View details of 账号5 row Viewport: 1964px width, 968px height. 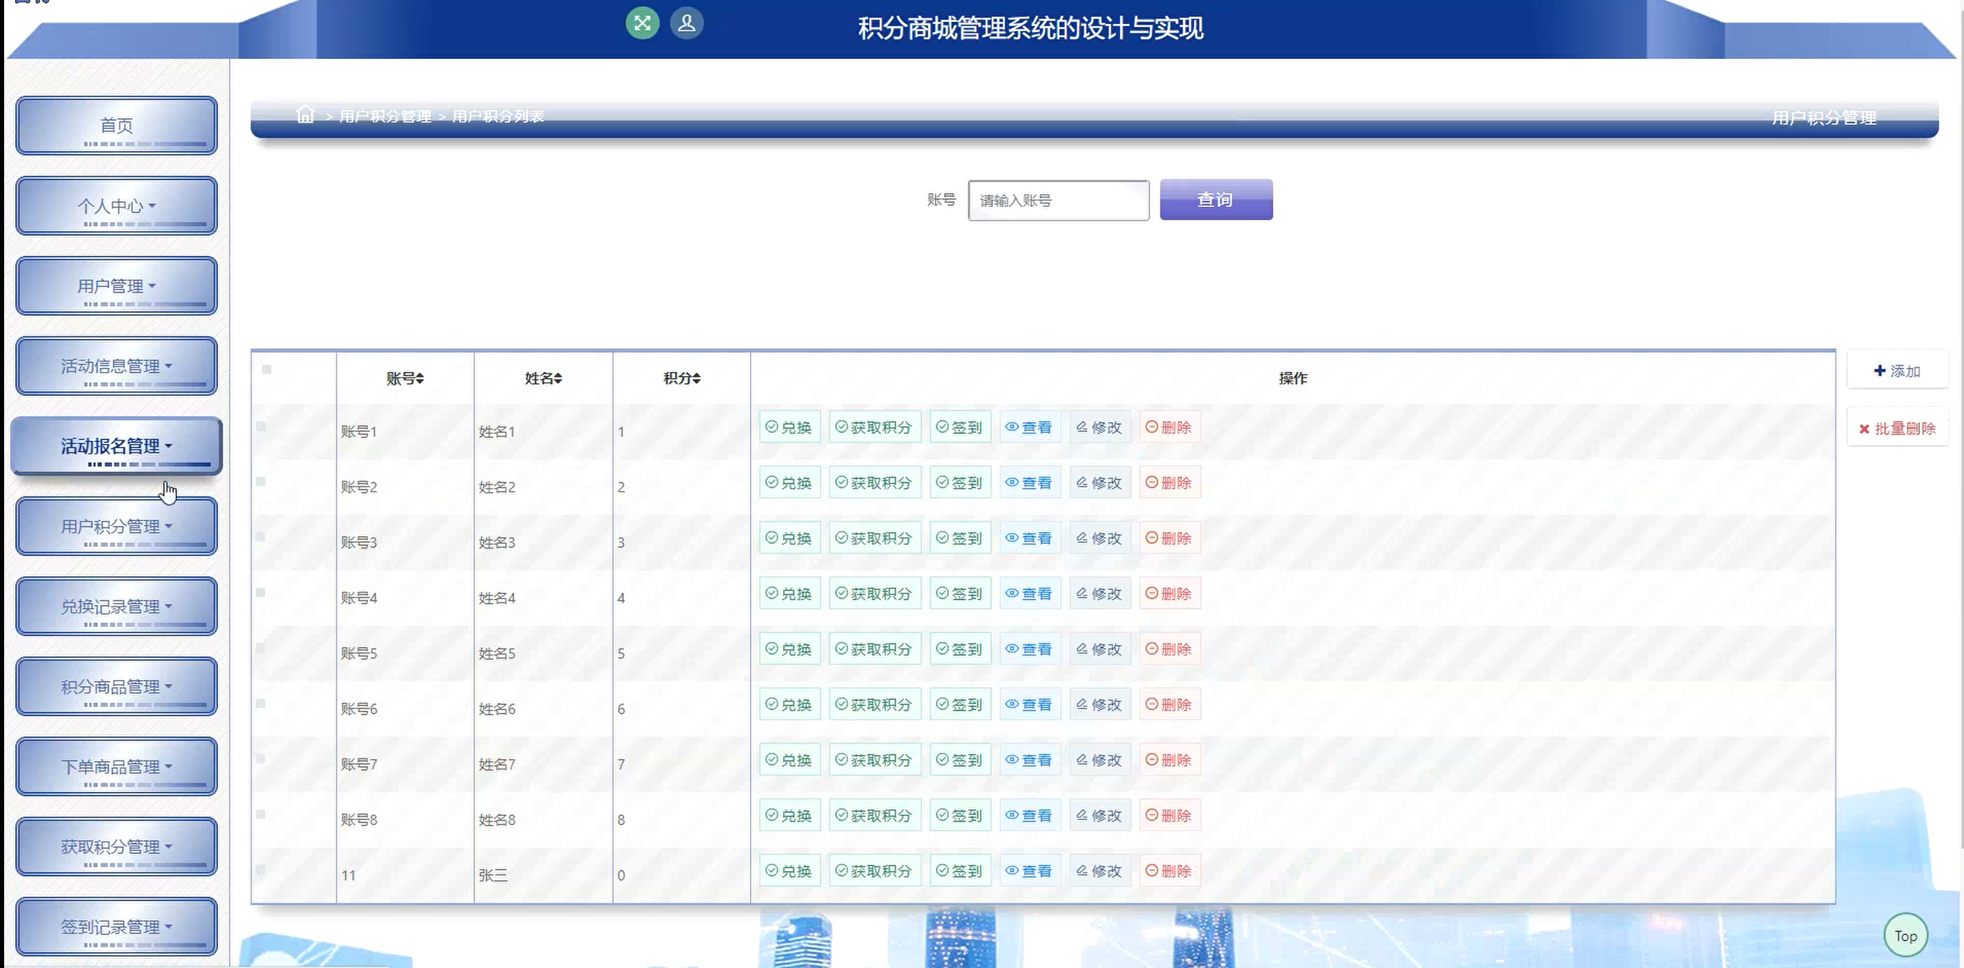pos(1029,648)
